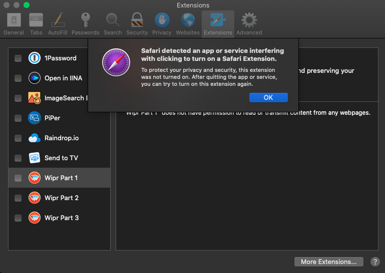The image size is (385, 273).
Task: Click the Raindrop.io cloud icon
Action: click(x=35, y=138)
